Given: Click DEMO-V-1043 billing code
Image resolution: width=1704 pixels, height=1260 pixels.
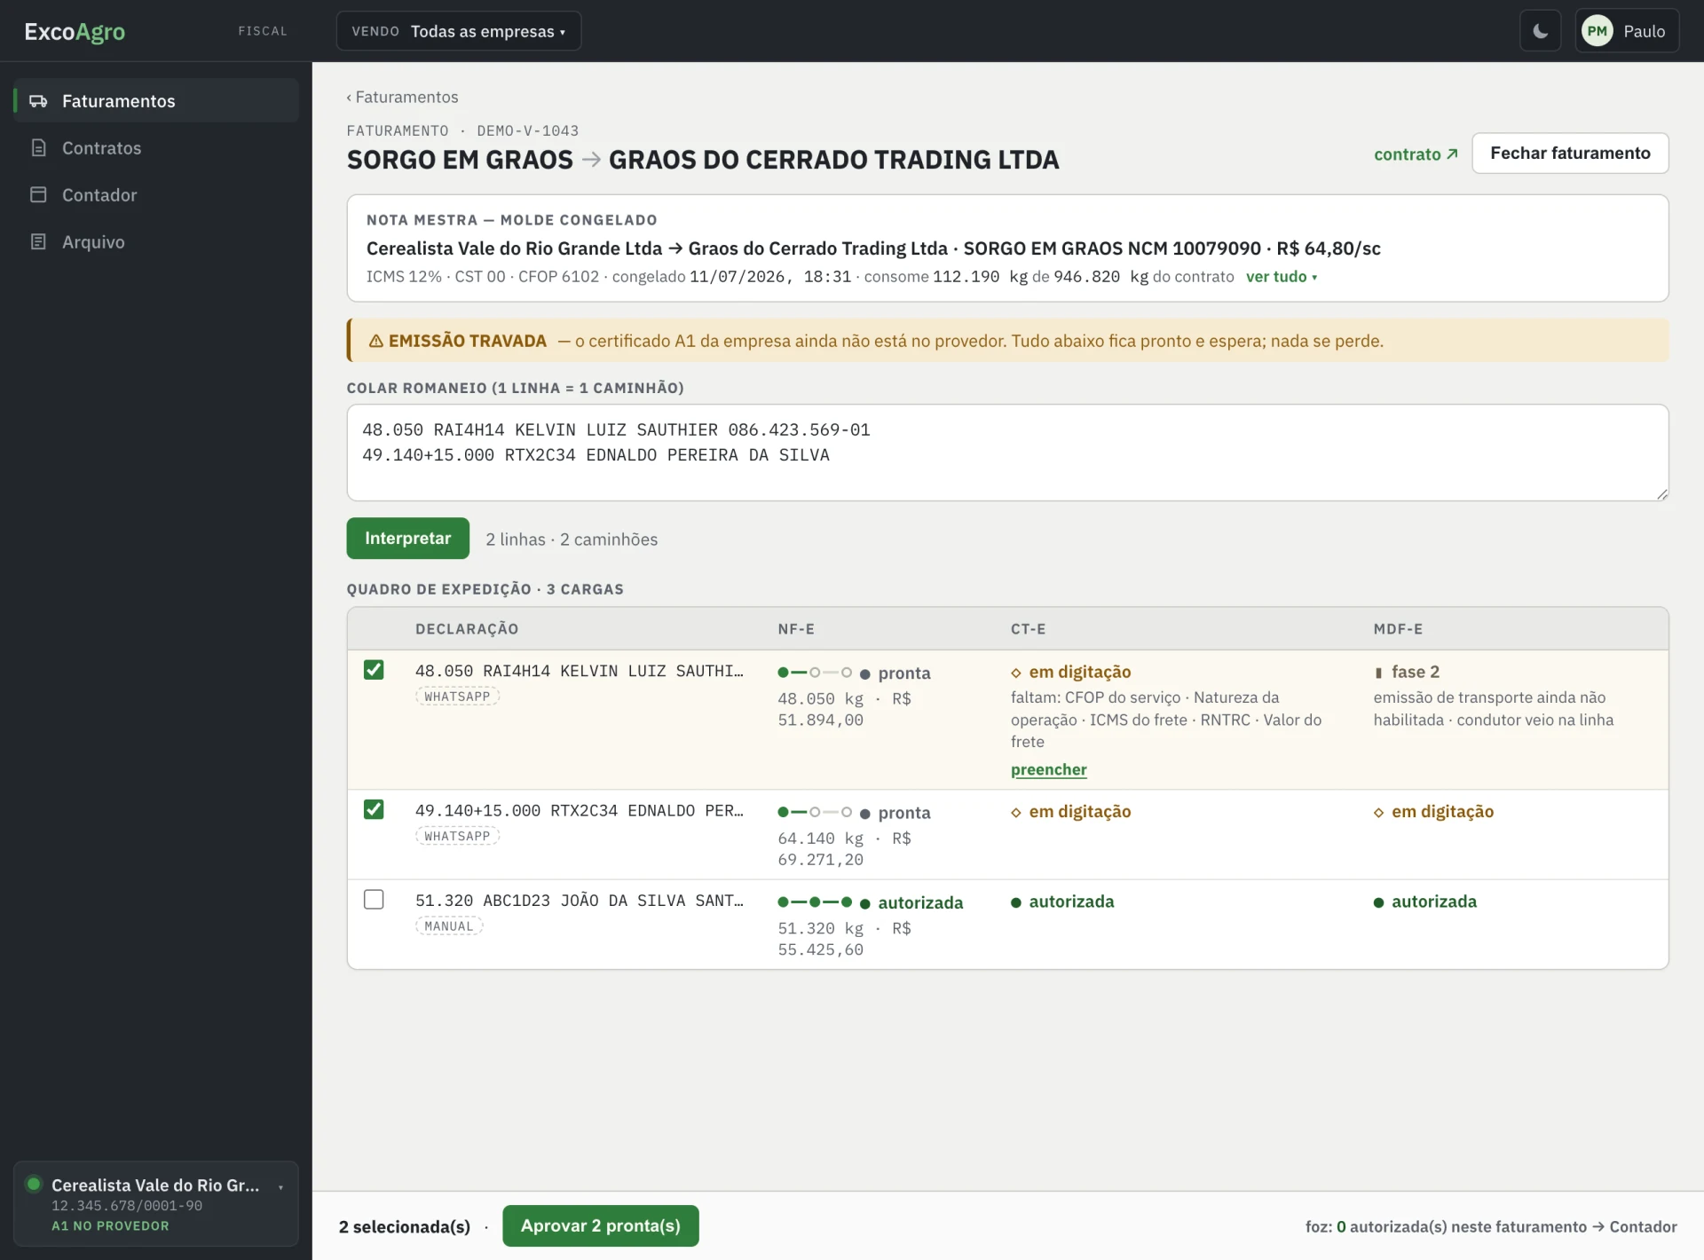Looking at the screenshot, I should click(527, 130).
